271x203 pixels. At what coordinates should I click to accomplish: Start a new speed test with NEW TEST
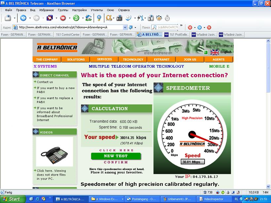pyautogui.click(x=116, y=156)
